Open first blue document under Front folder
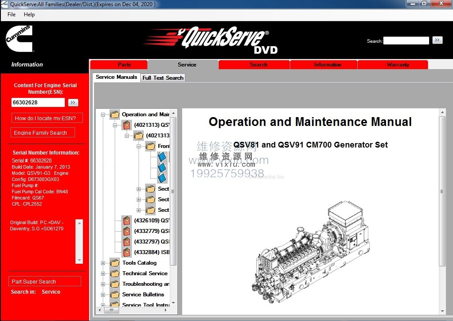 [162, 157]
